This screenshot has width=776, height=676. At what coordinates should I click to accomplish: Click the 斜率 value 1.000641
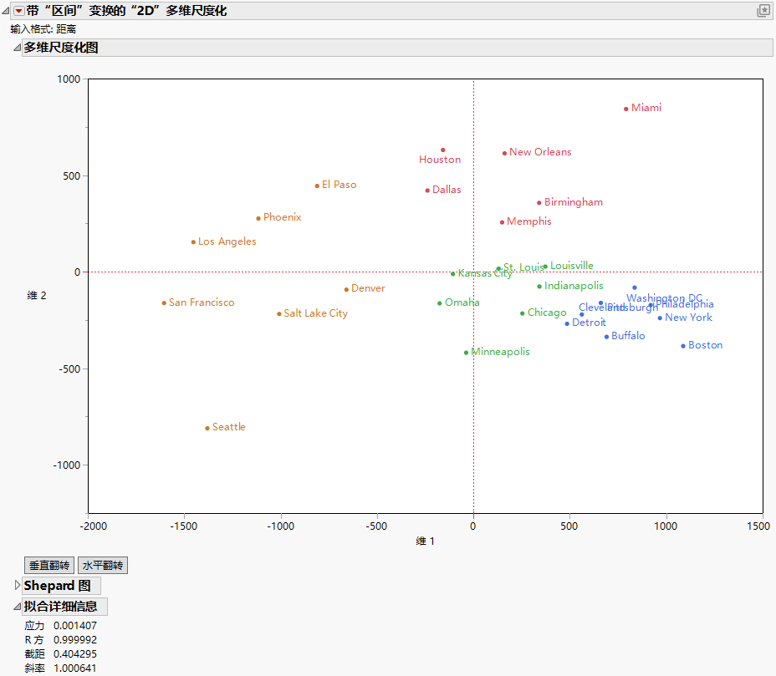click(75, 668)
